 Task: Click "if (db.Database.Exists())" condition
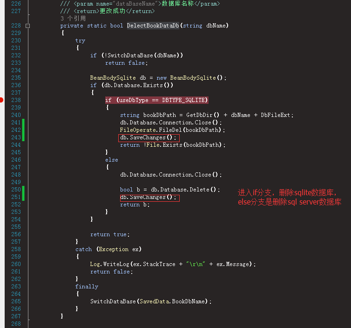click(132, 85)
